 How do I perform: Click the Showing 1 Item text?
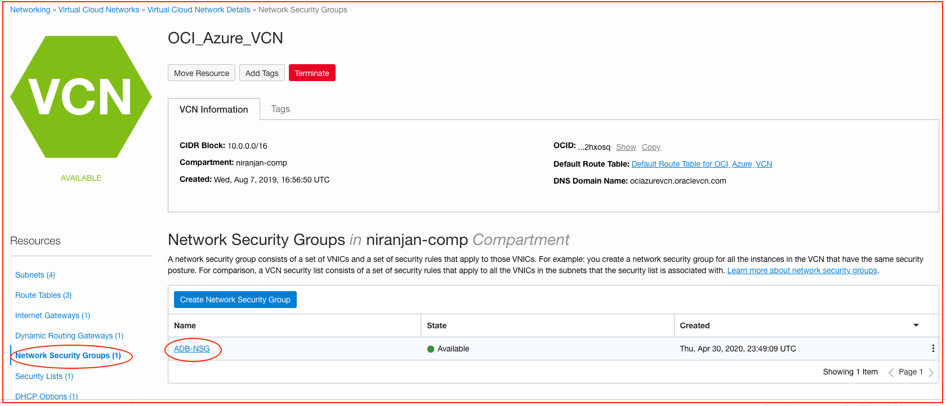coord(850,372)
